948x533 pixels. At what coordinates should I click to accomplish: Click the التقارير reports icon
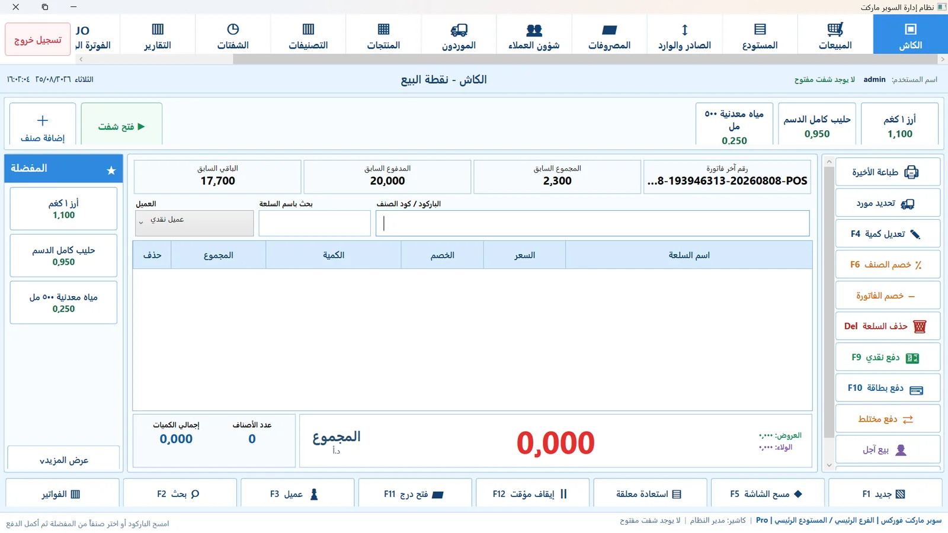point(158,29)
